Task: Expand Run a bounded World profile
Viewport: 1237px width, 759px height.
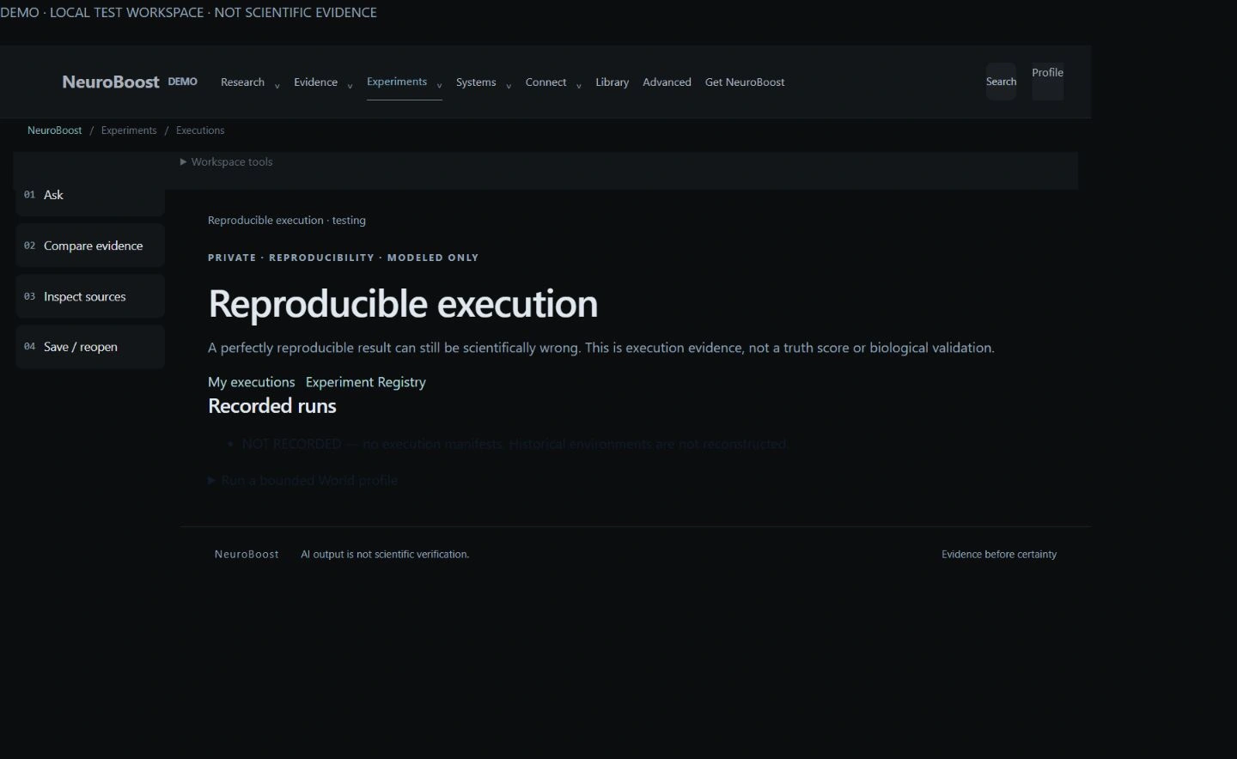Action: point(303,480)
